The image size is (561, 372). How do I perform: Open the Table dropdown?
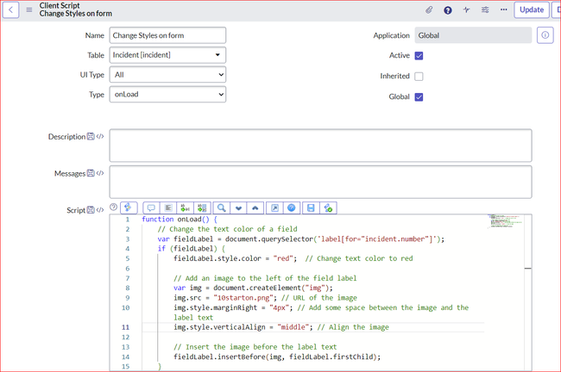167,55
